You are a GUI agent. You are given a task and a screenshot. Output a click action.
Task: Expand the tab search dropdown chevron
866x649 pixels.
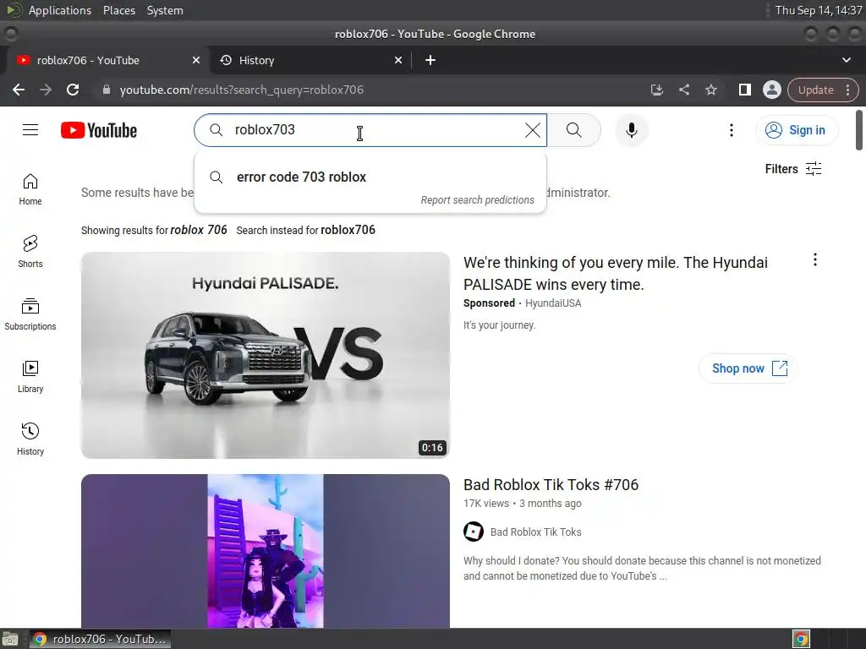pos(846,60)
